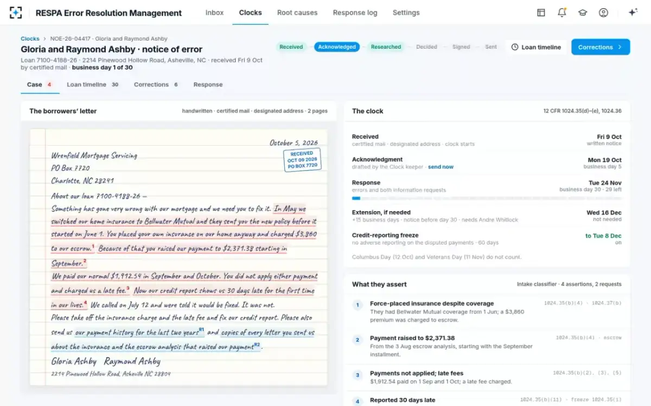Open the user account icon

[x=603, y=12]
